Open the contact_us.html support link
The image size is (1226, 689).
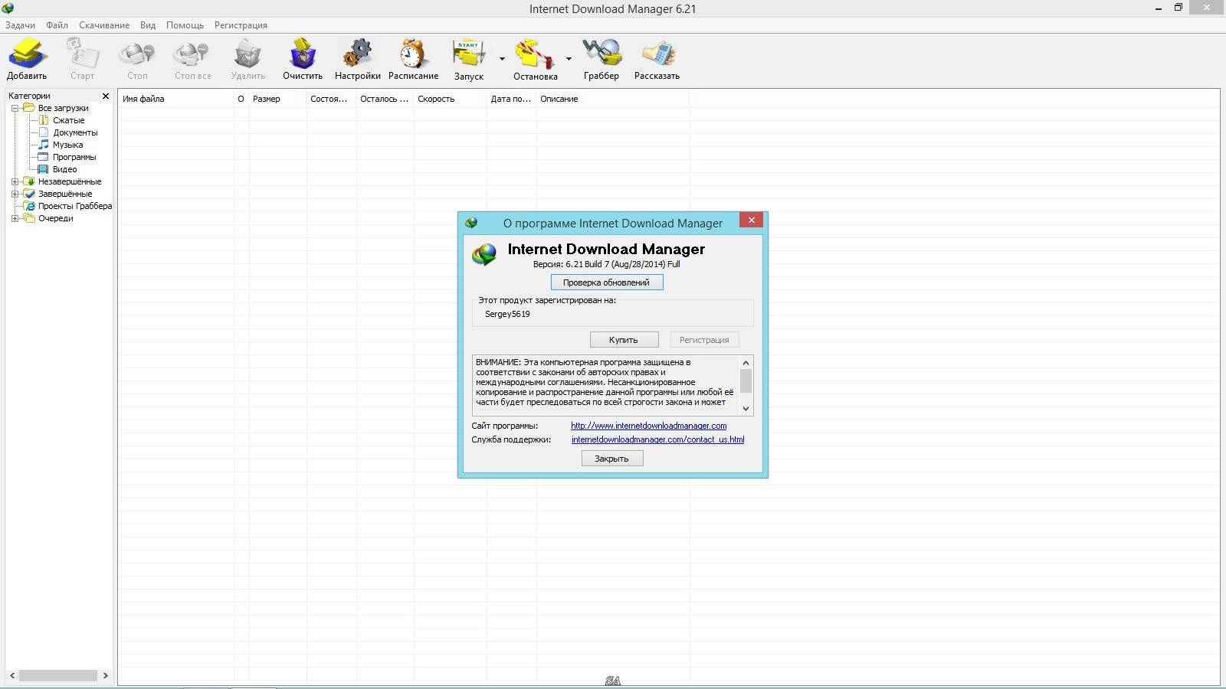(x=657, y=439)
